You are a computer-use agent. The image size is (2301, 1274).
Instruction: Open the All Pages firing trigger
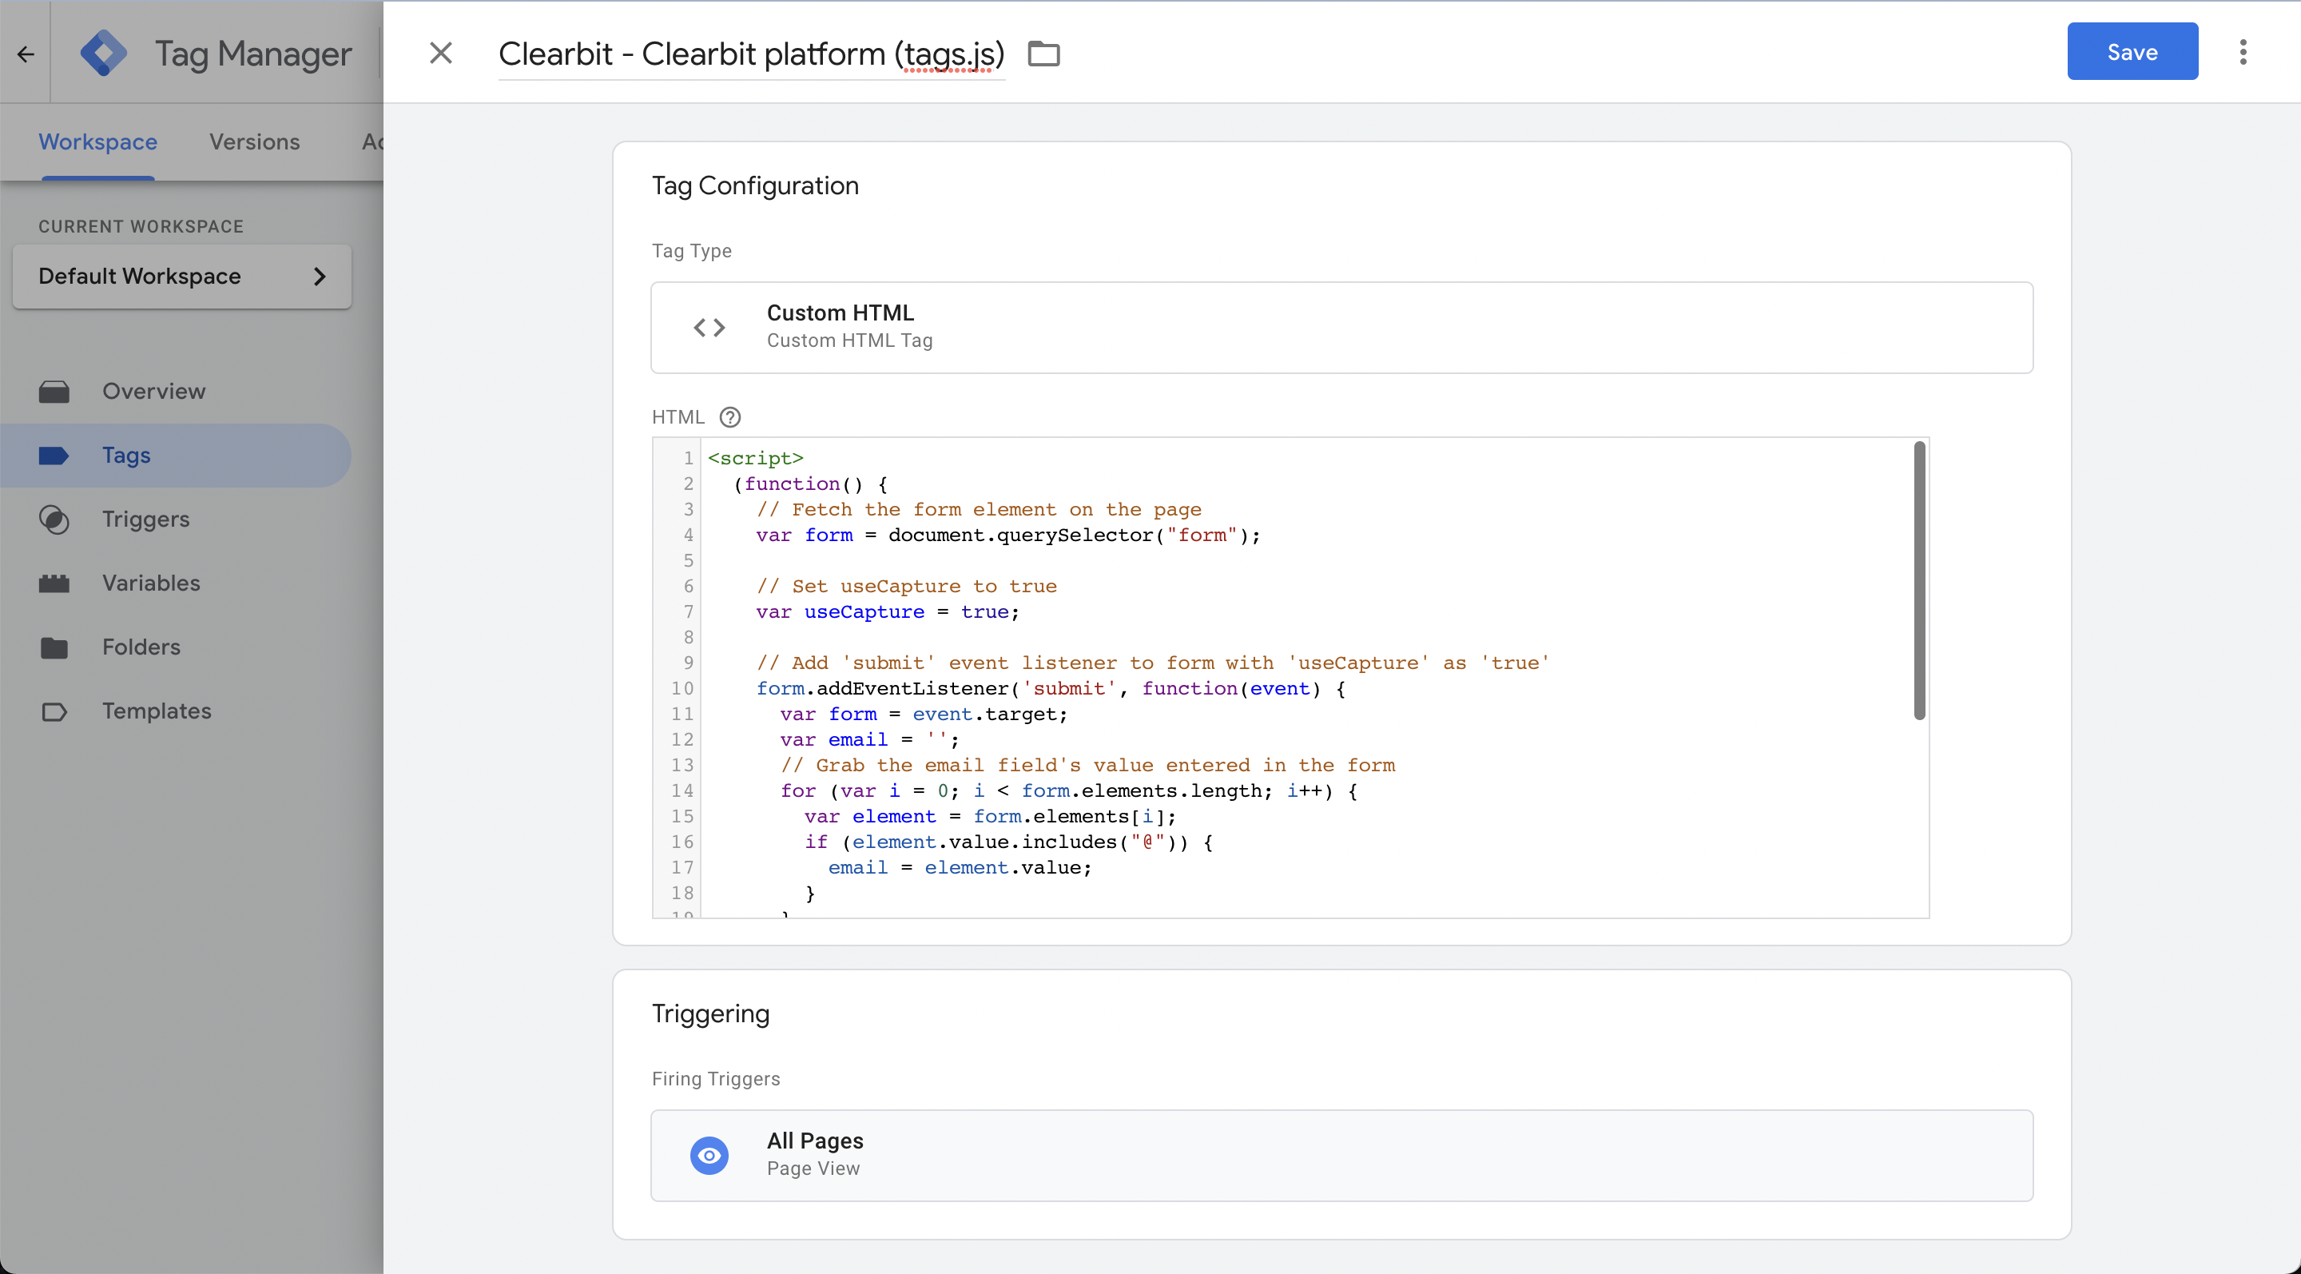1341,1155
